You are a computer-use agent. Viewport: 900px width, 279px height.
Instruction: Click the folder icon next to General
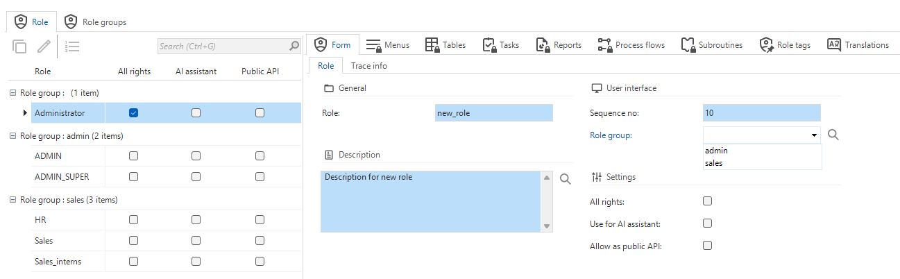pos(329,88)
